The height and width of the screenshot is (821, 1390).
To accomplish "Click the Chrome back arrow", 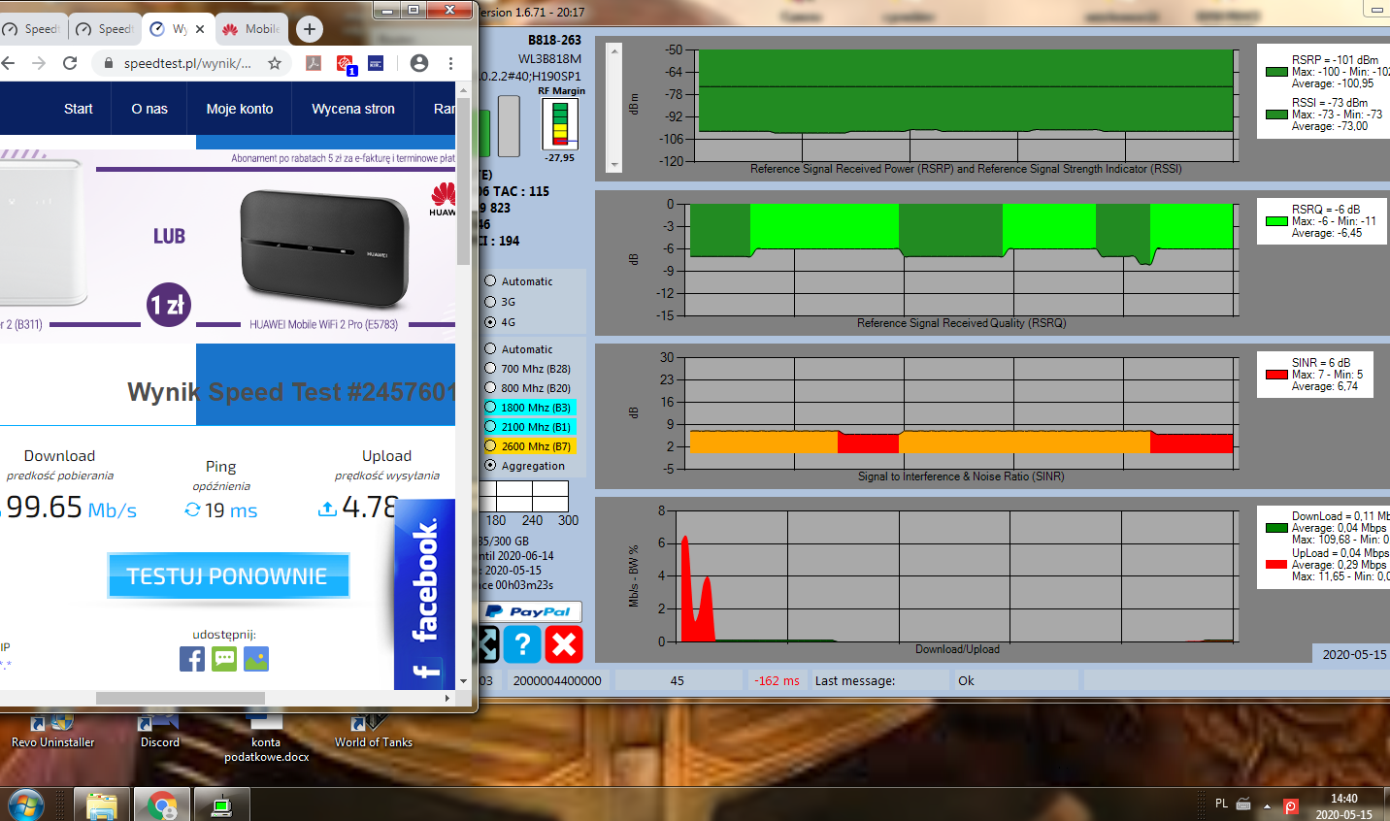I will coord(9,63).
